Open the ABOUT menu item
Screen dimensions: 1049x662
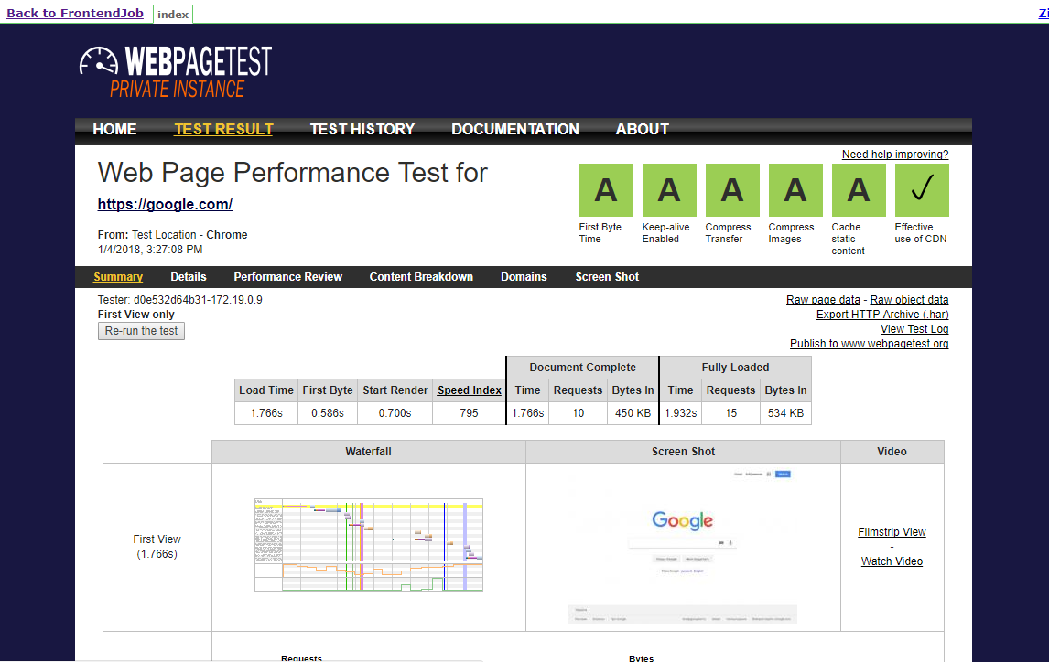[643, 129]
